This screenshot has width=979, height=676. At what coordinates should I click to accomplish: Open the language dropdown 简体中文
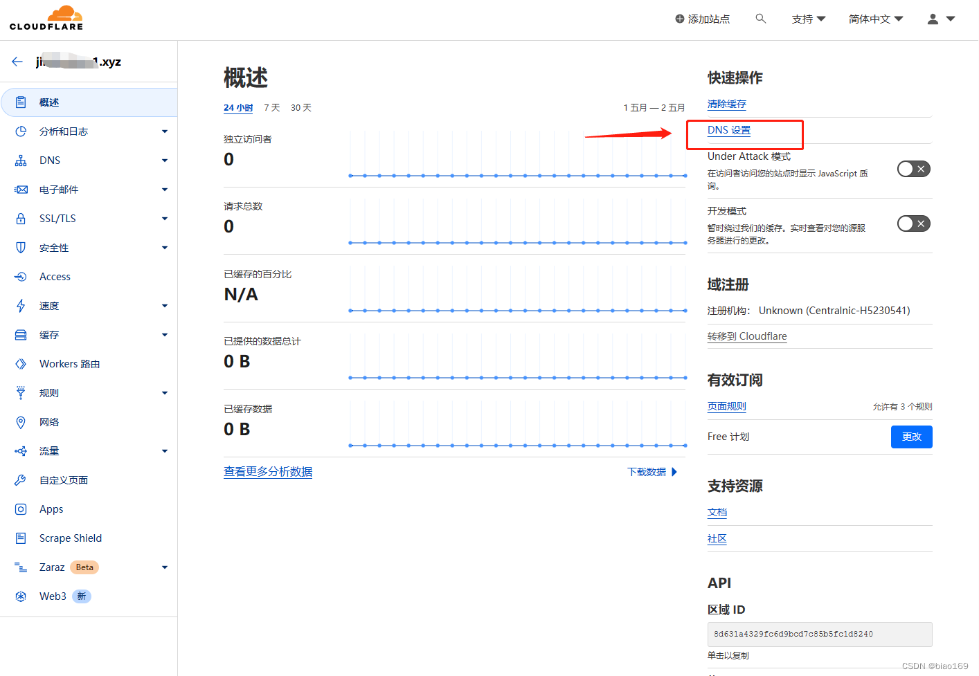[876, 19]
